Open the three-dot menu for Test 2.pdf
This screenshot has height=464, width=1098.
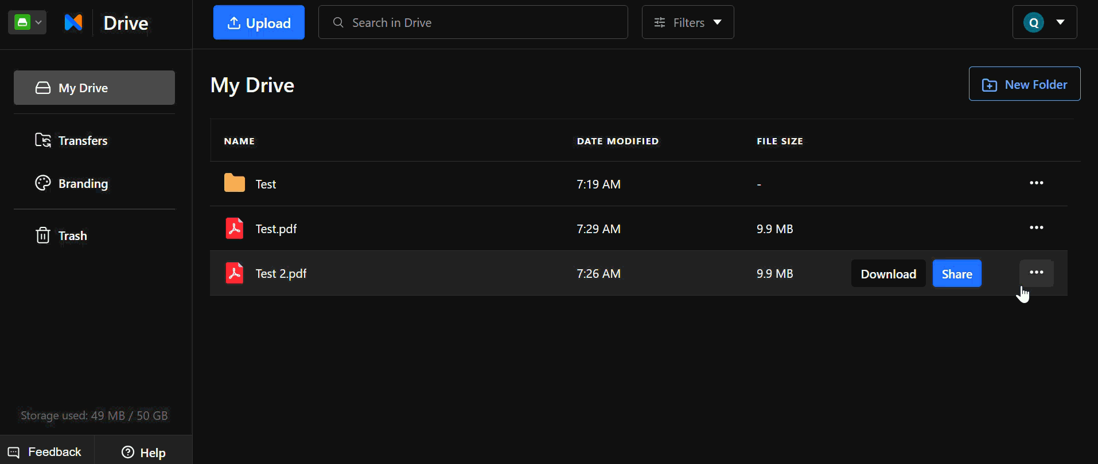pyautogui.click(x=1036, y=273)
